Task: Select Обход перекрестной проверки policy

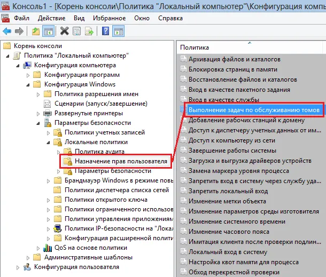Action: pos(234,272)
